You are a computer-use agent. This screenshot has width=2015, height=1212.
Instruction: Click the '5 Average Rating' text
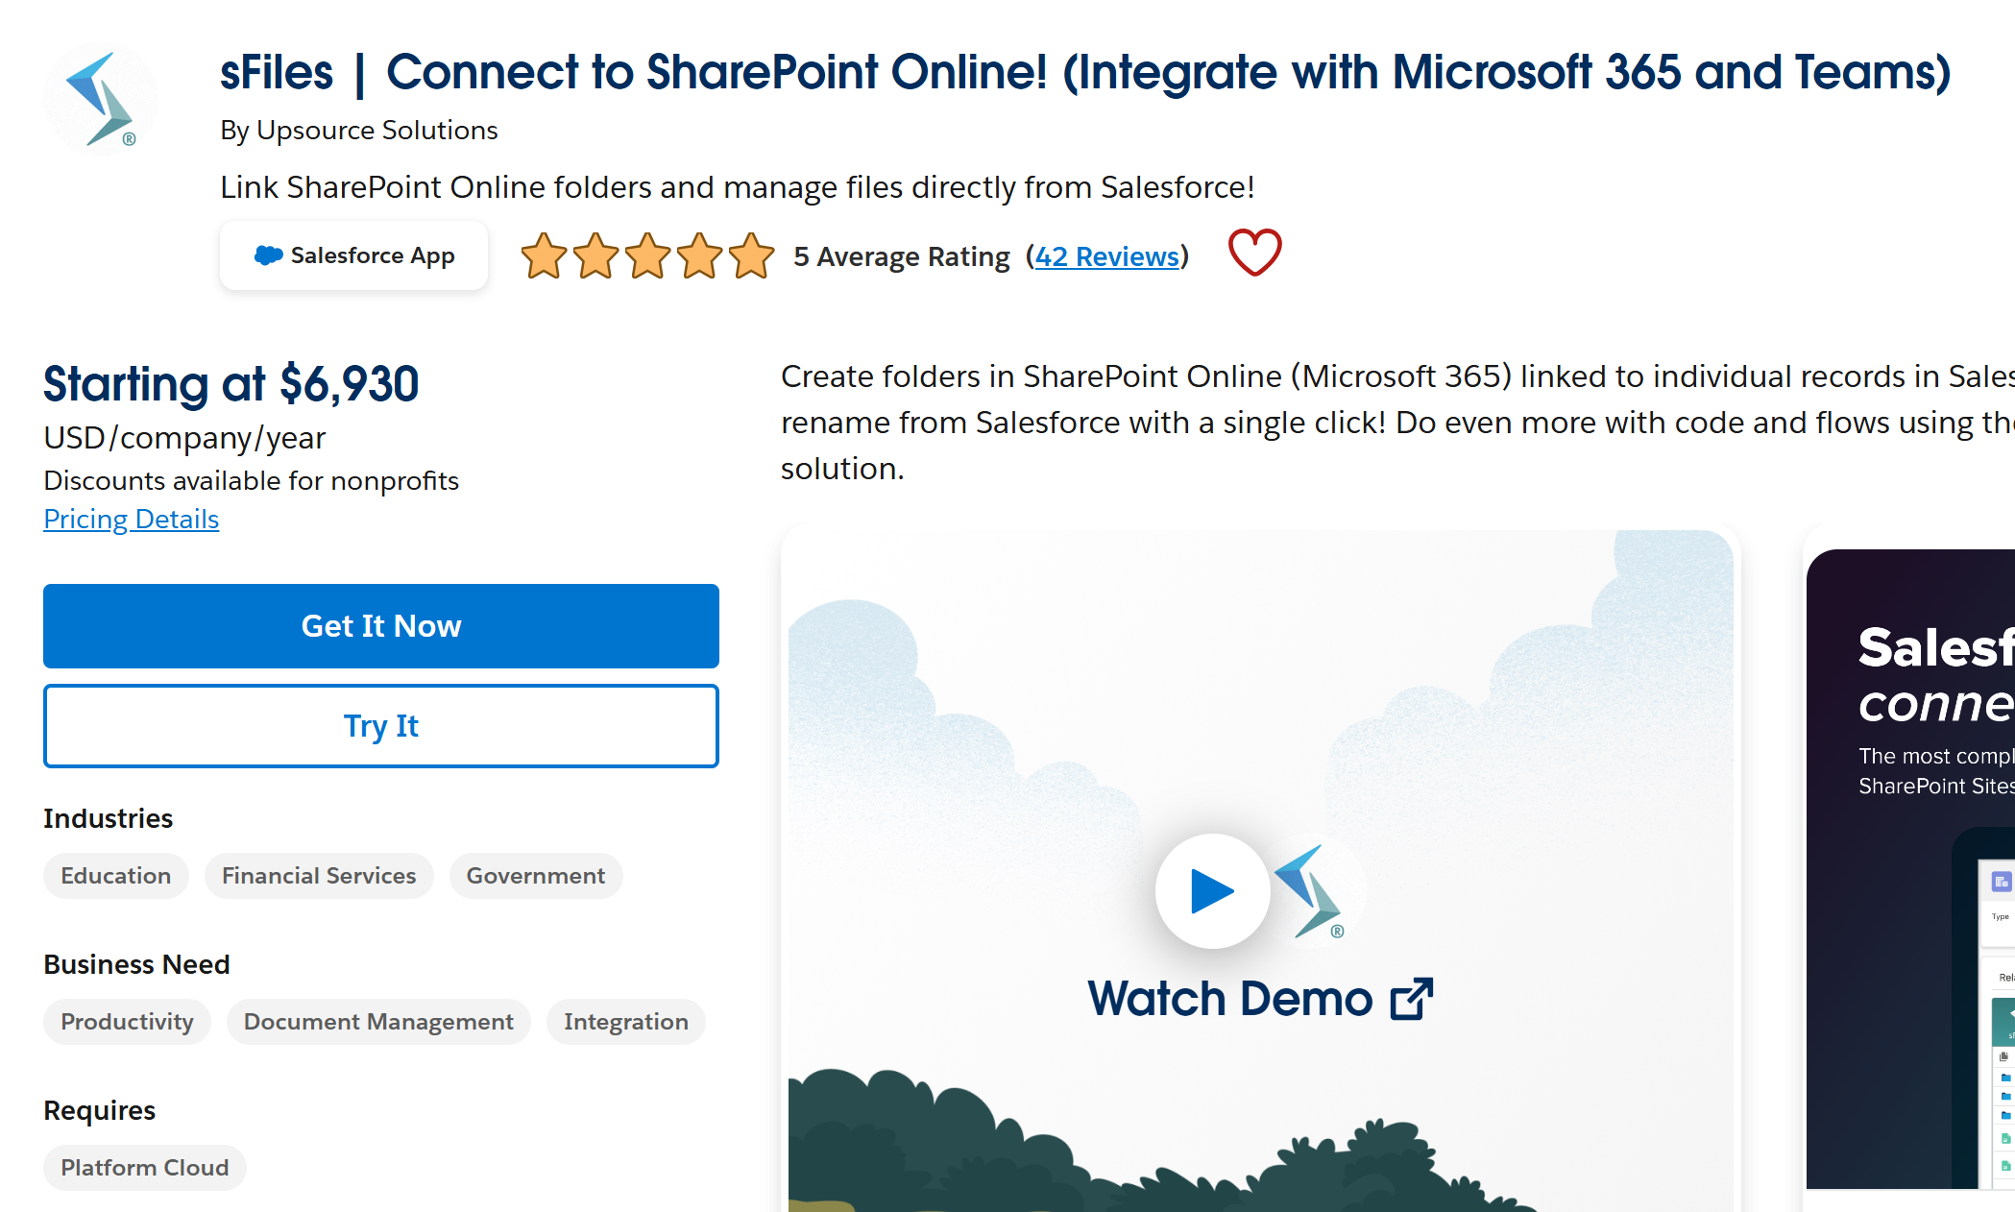coord(902,256)
